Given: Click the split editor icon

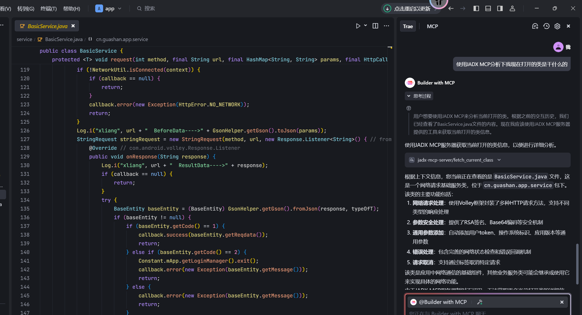Looking at the screenshot, I should coord(375,26).
